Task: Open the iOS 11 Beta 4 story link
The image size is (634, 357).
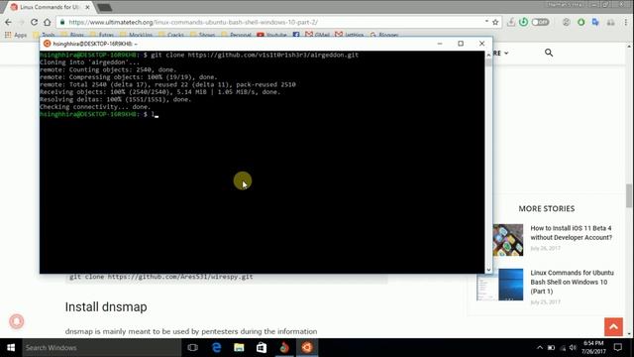Action: (x=571, y=233)
